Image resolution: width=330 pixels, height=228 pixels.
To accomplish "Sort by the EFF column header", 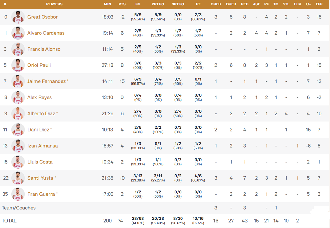I will (319, 4).
